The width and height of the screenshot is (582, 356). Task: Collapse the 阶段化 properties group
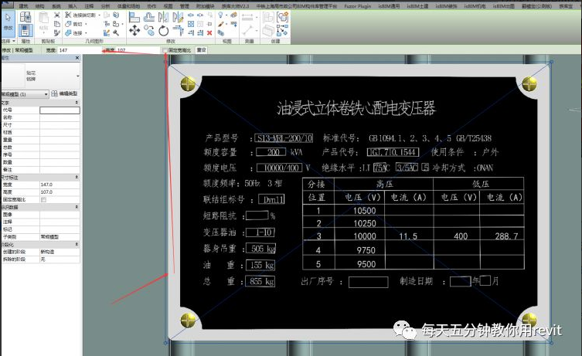coord(77,244)
